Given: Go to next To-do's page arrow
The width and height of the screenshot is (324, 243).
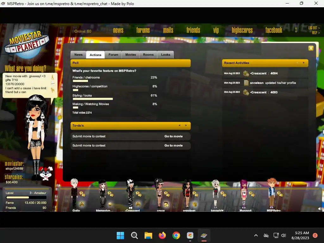Looking at the screenshot, I should (186, 125).
